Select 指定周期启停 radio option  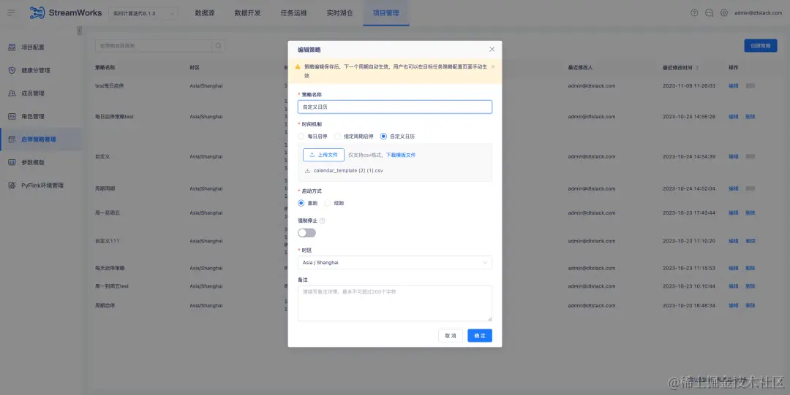pyautogui.click(x=337, y=137)
